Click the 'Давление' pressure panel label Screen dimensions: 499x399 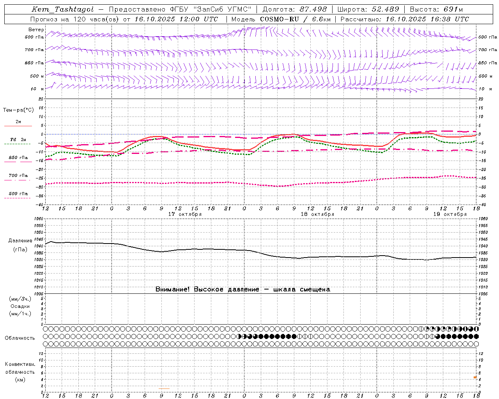[20, 241]
